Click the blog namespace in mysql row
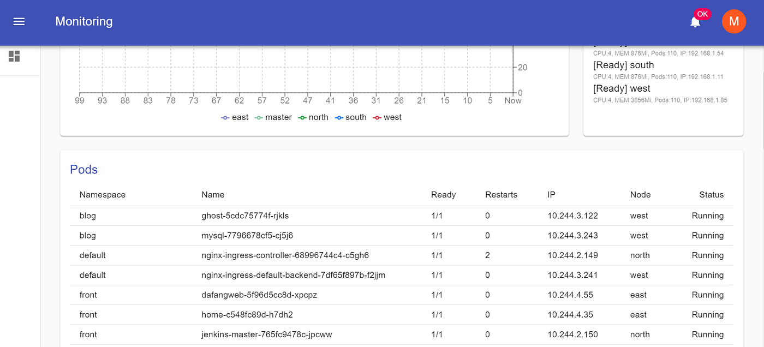This screenshot has height=347, width=764. pos(88,236)
